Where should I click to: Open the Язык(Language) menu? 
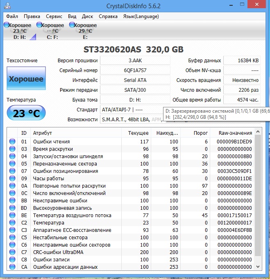[141, 16]
